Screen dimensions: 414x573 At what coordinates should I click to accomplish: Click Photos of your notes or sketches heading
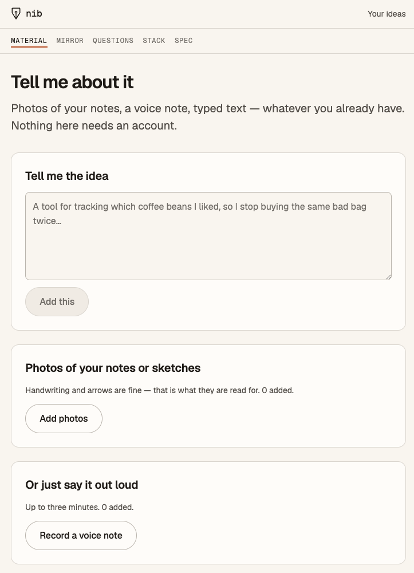point(113,368)
